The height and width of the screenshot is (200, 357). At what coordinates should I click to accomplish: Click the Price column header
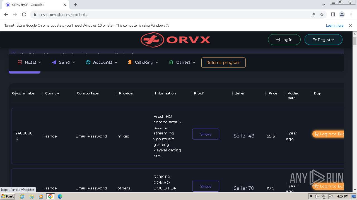click(273, 93)
